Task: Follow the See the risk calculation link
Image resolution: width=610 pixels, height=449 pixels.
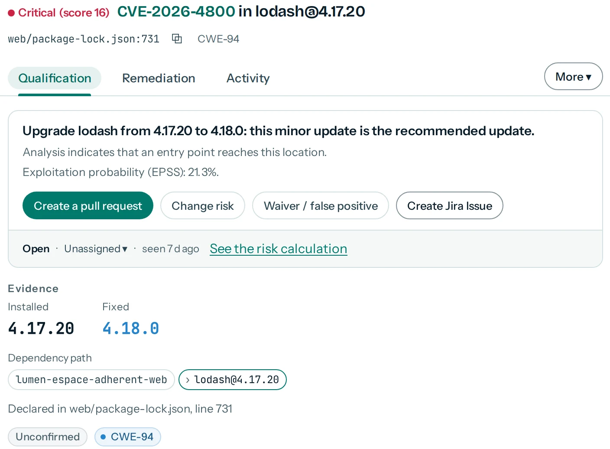Action: tap(279, 249)
